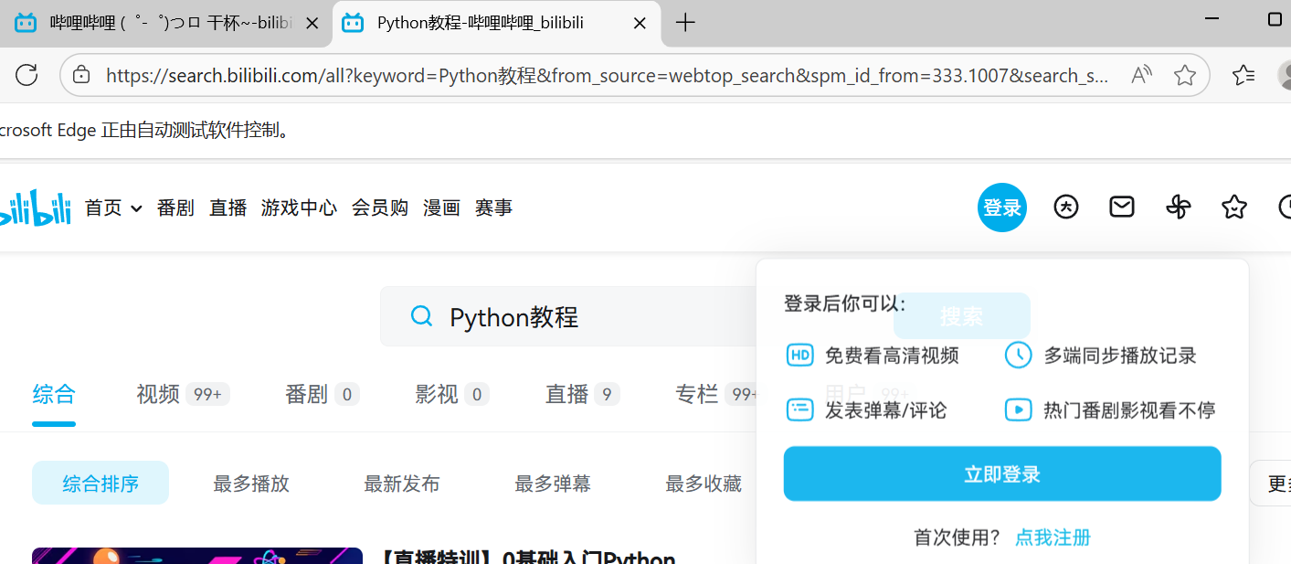Click the HD 免费看高清视频 icon
Image resolution: width=1291 pixels, height=564 pixels.
(799, 355)
